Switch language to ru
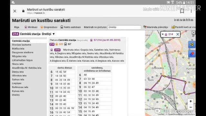The width and height of the screenshot is (206, 116). pyautogui.click(x=181, y=20)
